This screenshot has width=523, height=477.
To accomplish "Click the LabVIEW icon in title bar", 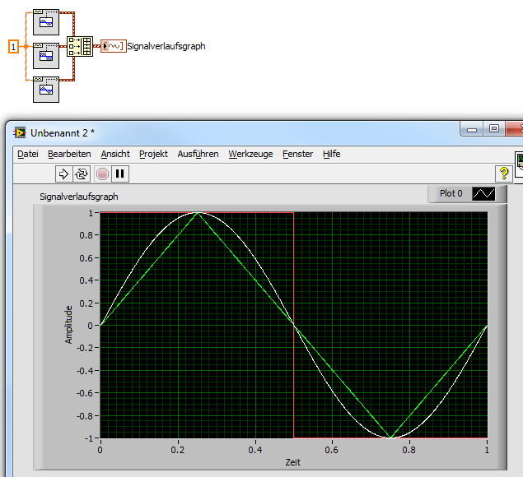I will click(20, 132).
